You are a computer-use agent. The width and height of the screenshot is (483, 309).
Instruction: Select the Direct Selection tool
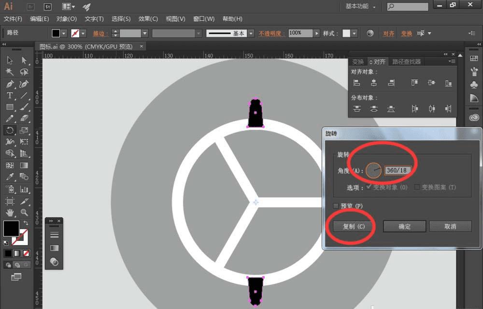(x=24, y=60)
